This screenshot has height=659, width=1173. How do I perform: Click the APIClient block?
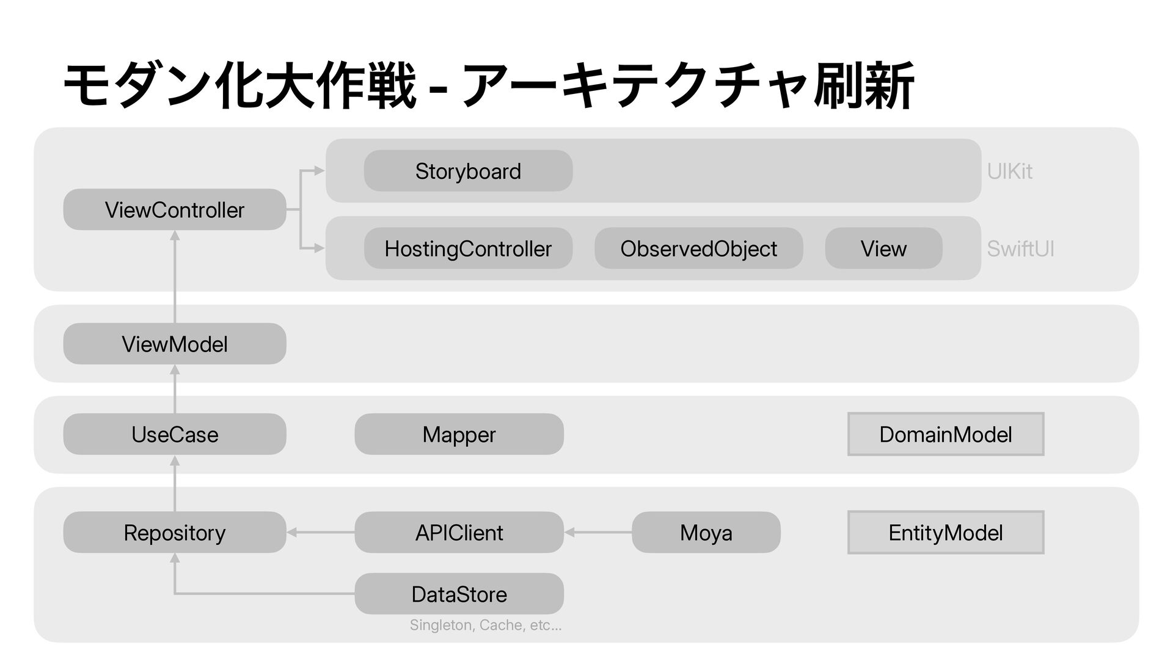(459, 532)
